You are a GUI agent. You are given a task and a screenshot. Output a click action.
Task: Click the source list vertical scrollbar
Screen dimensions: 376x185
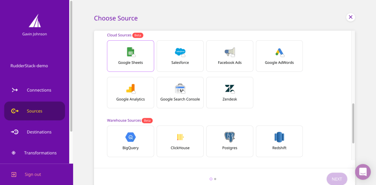353,123
